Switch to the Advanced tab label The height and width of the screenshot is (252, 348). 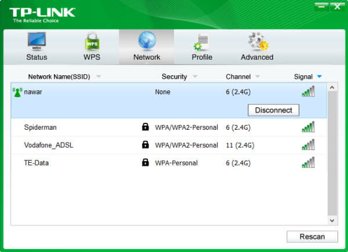(x=257, y=57)
